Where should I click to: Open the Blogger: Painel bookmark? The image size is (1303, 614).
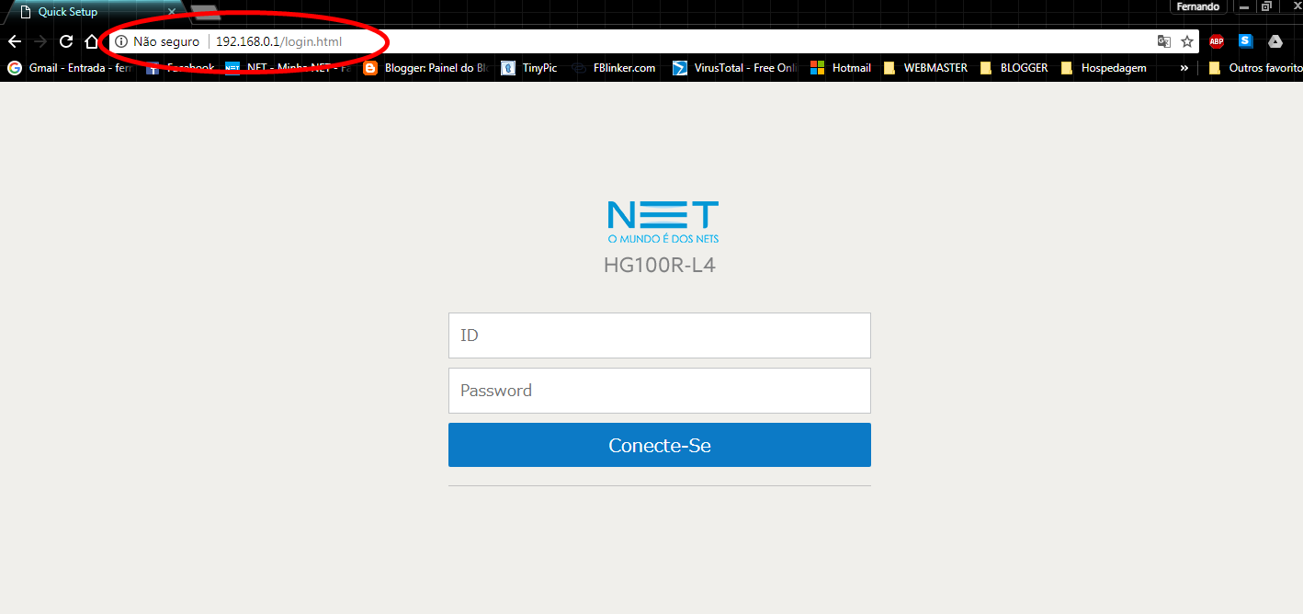coord(425,68)
